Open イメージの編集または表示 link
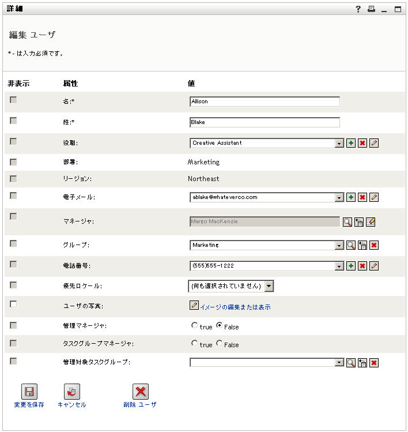Screen dimensions: 408x432 [235, 307]
